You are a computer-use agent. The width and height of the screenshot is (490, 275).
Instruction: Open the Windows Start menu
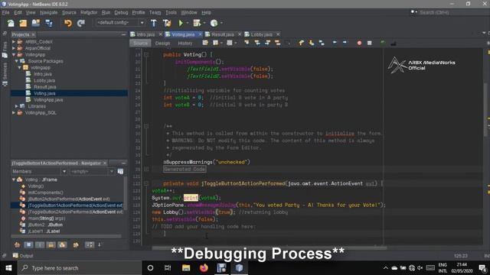click(8, 268)
